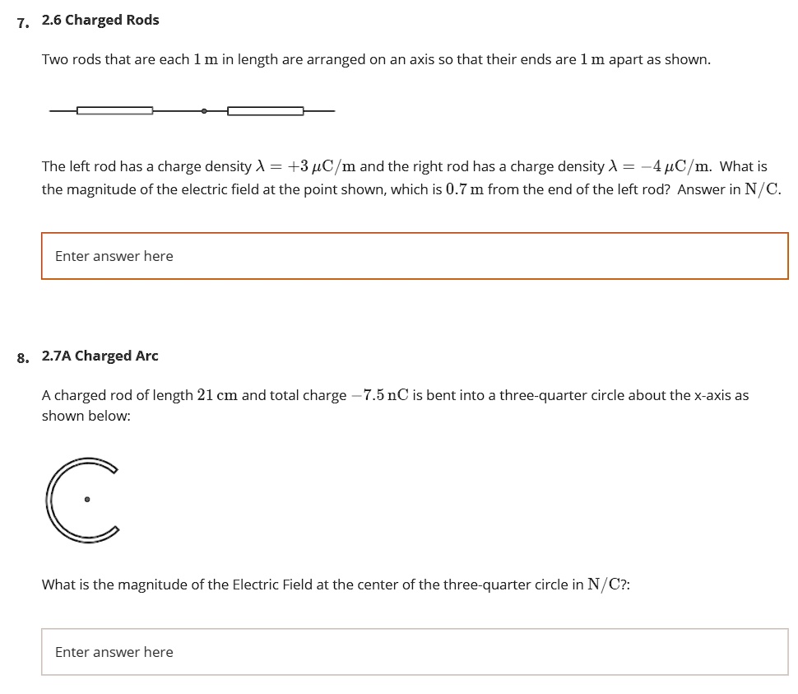The width and height of the screenshot is (798, 694).
Task: Click the '2.7A Charged Arc' heading
Action: (100, 356)
